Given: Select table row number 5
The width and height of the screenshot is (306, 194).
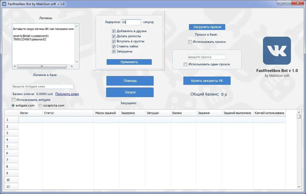Looking at the screenshot, I should pyautogui.click(x=11, y=146).
